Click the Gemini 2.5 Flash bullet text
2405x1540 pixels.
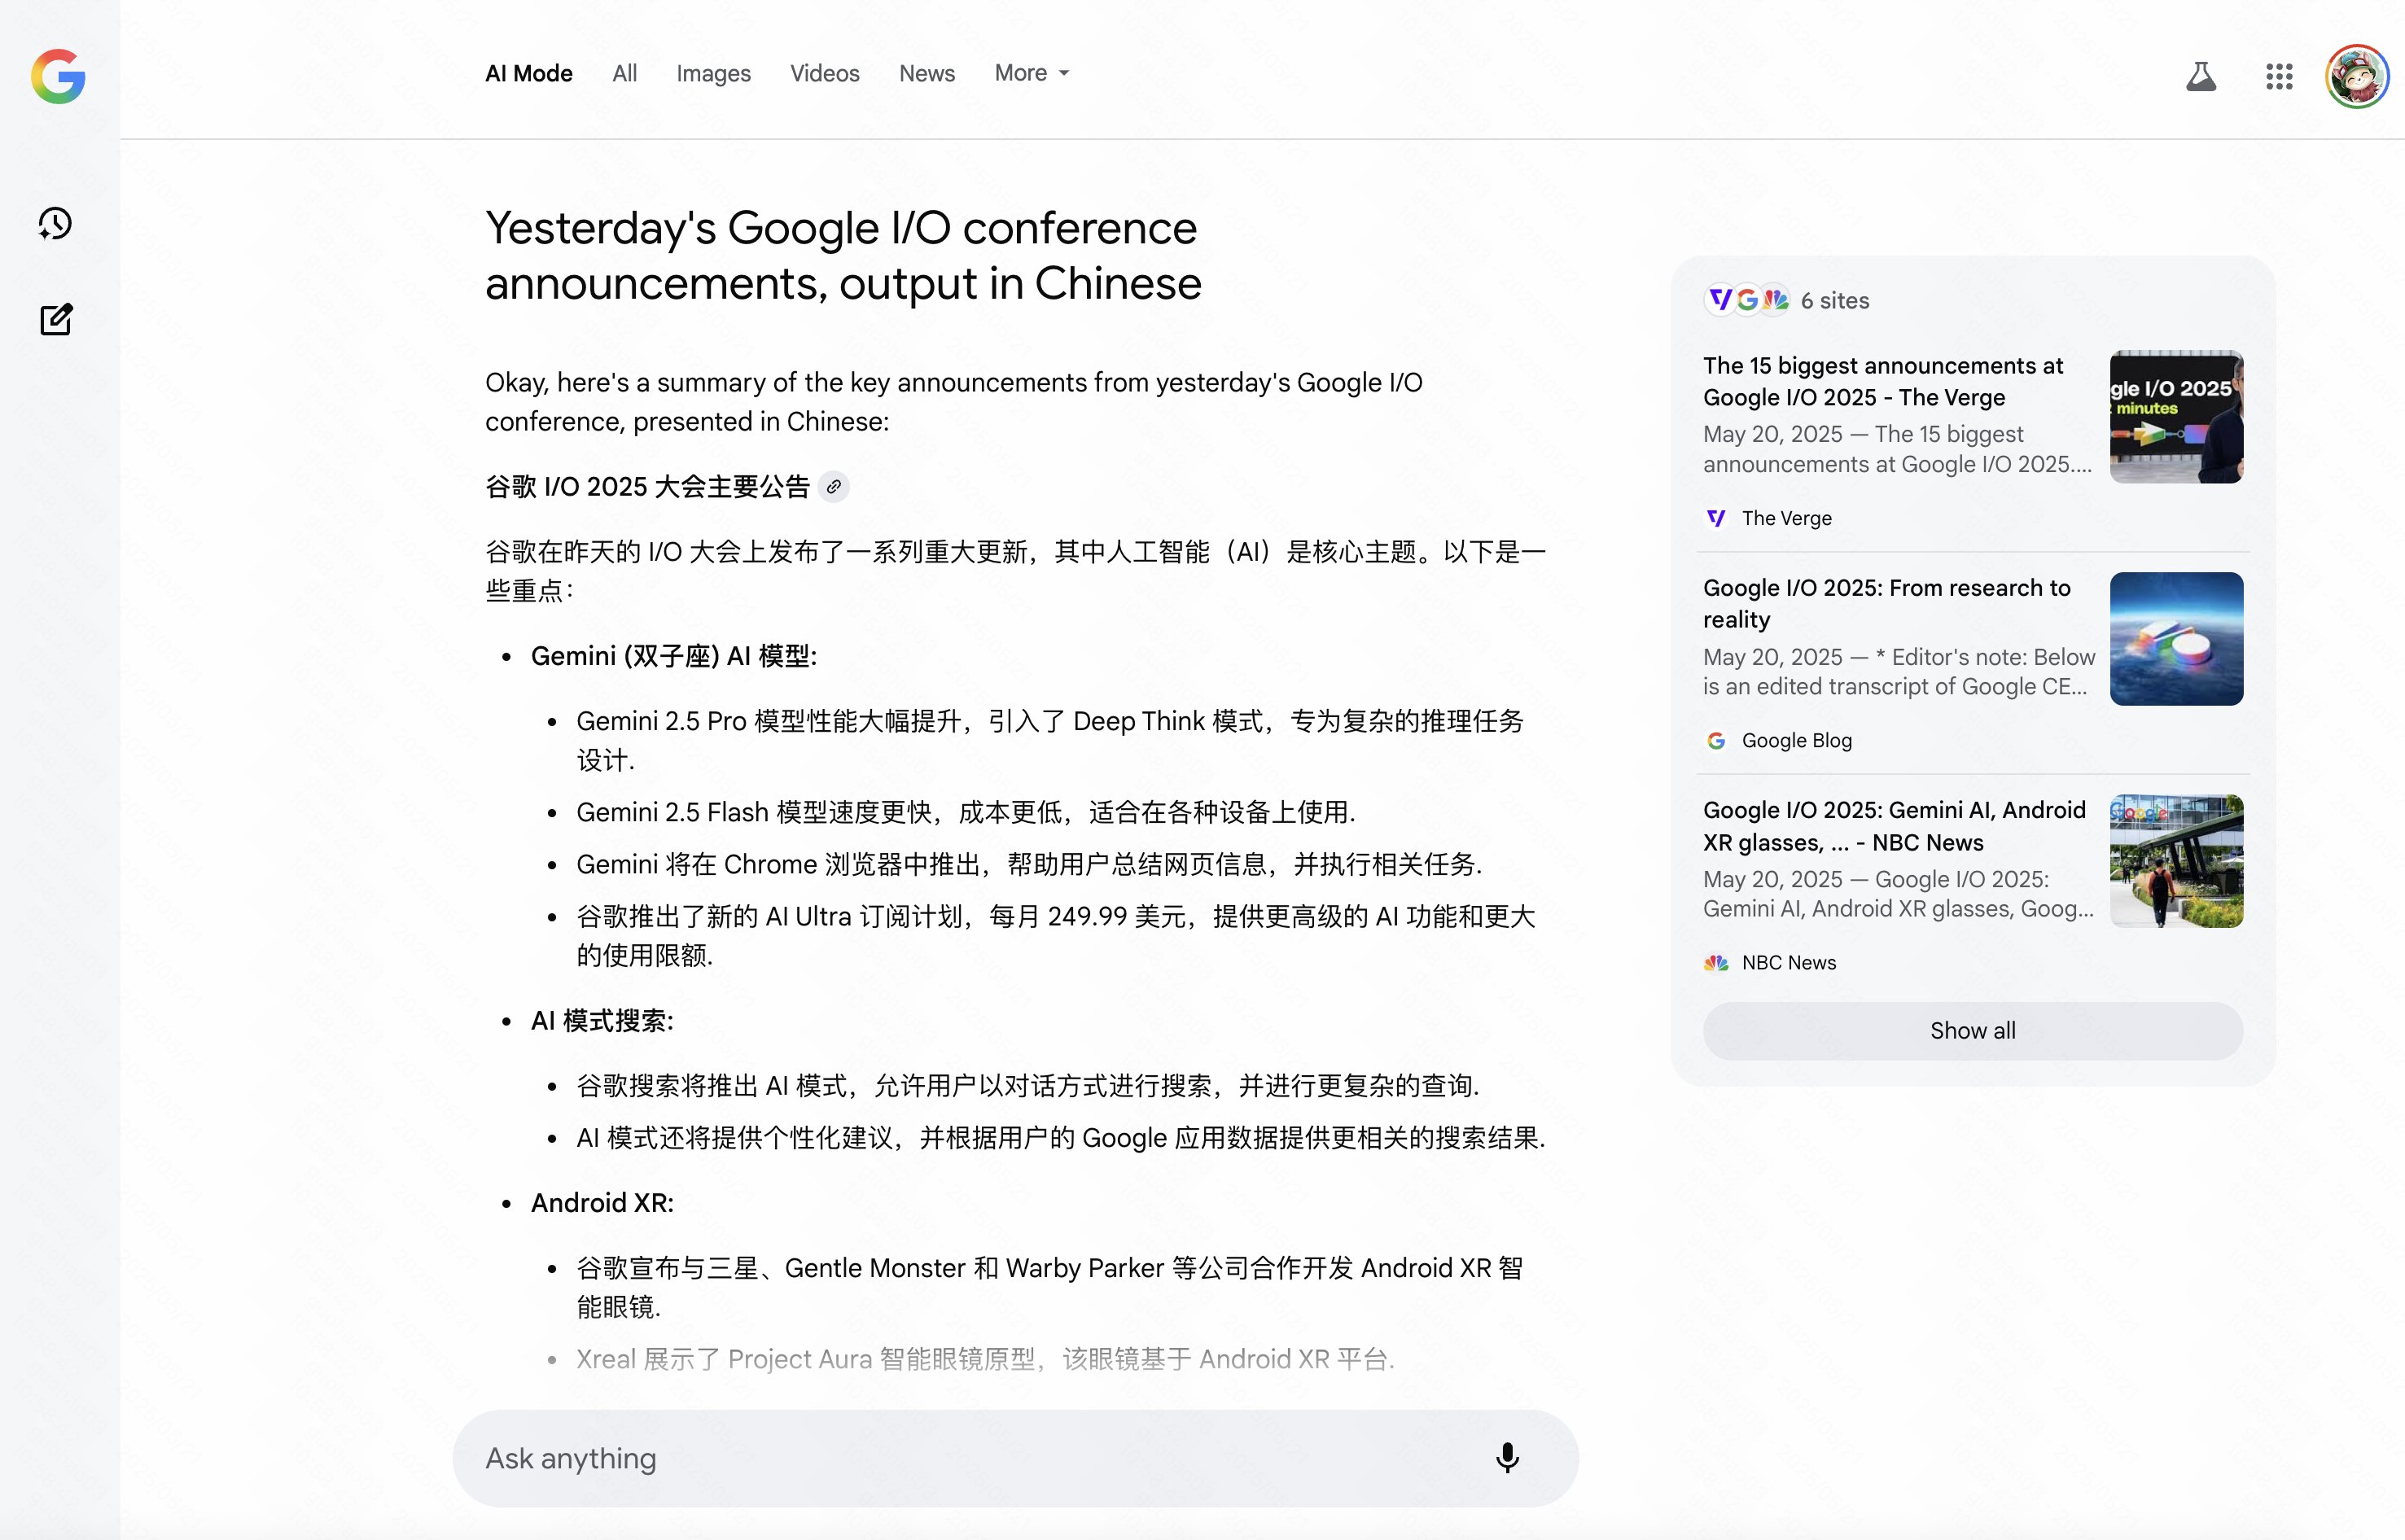(x=965, y=812)
